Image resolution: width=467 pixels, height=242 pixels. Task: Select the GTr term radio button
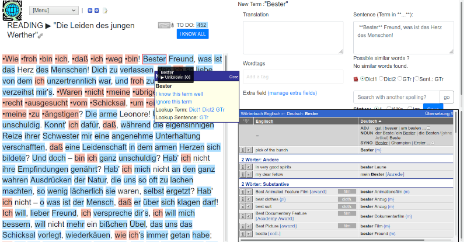[x=400, y=79]
